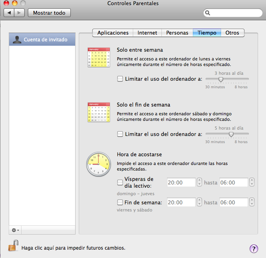Enable weekend computer use limit checkbox
Image resolution: width=266 pixels, height=258 pixels.
point(120,134)
